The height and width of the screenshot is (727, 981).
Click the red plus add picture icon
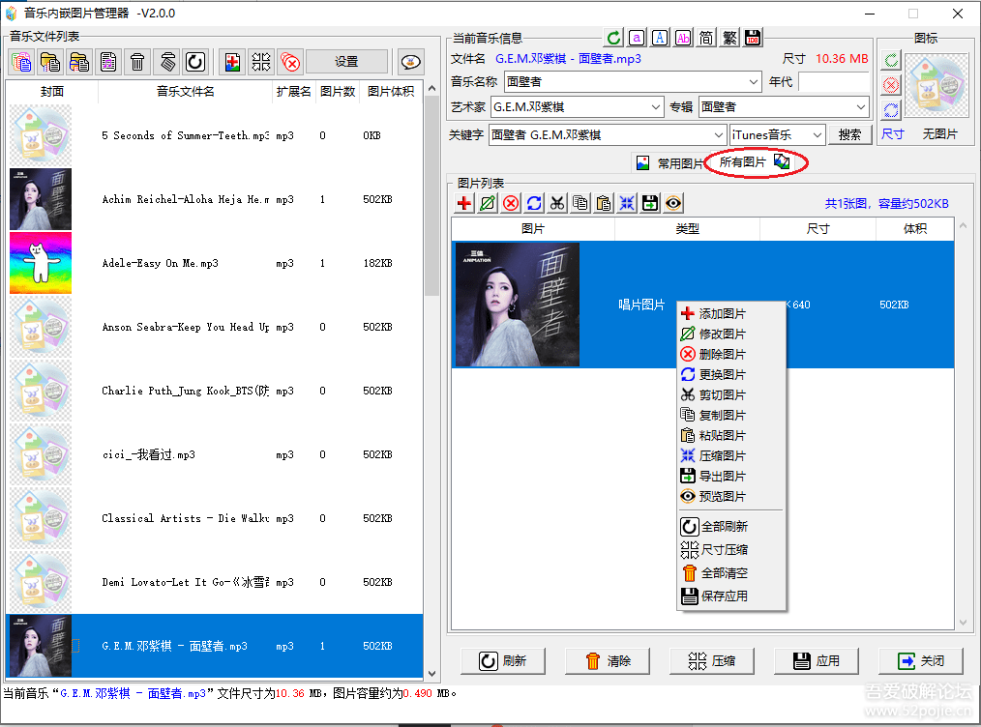tap(464, 203)
